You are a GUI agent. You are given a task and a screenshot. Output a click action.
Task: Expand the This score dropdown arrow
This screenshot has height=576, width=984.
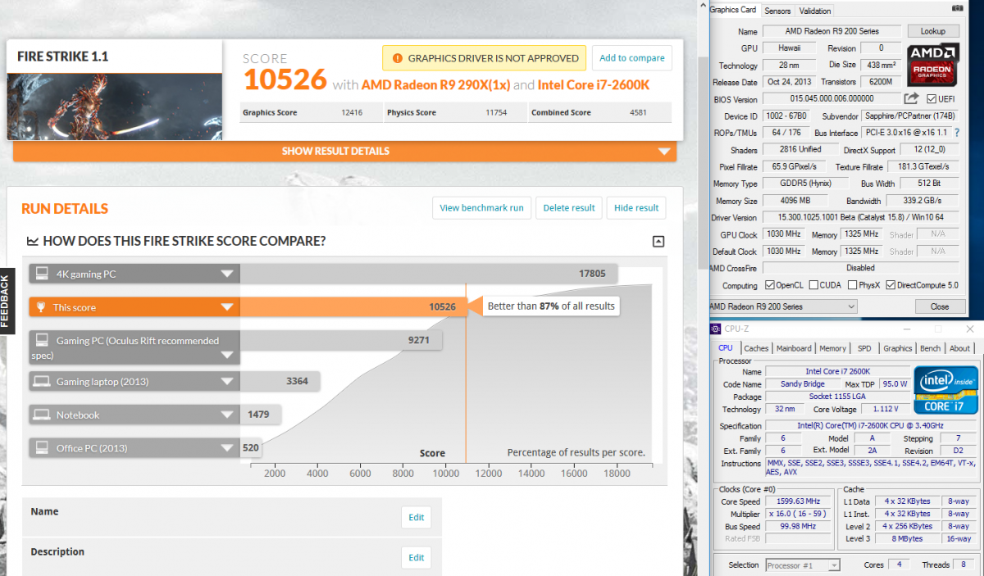(x=227, y=307)
